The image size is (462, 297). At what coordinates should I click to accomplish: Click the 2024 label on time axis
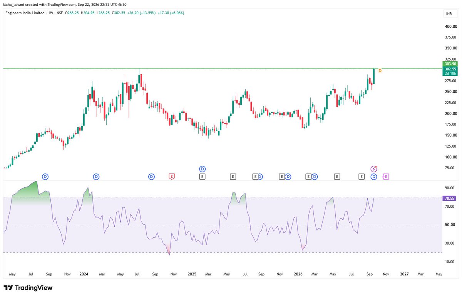(84, 274)
